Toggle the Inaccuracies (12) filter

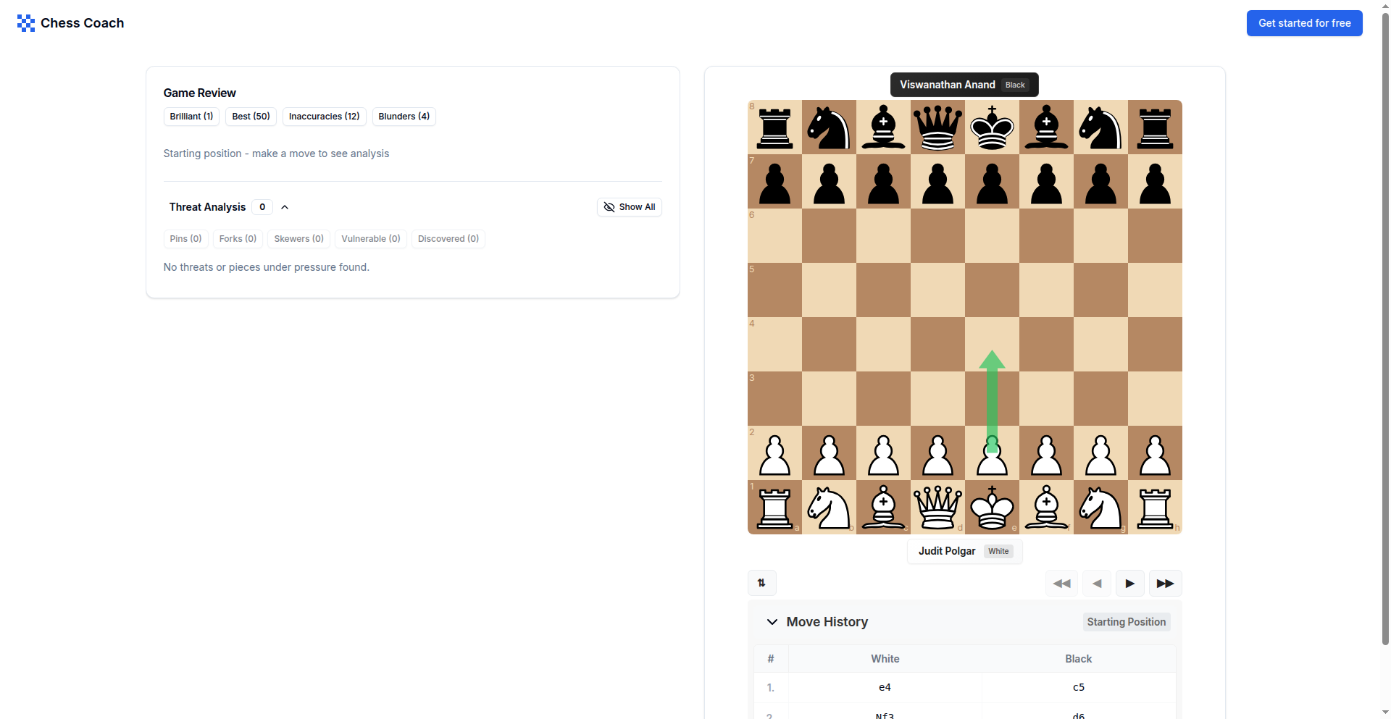324,117
